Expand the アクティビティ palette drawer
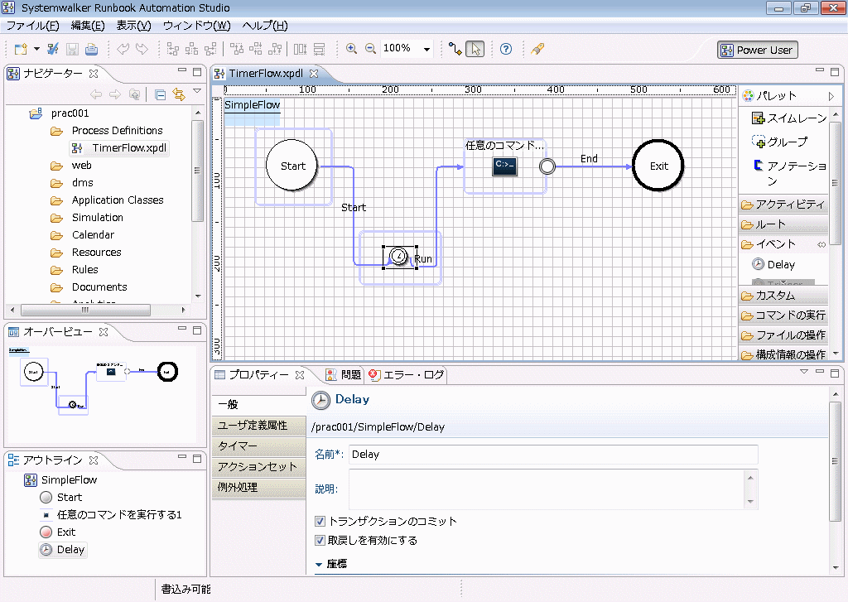The image size is (848, 602). coord(783,205)
